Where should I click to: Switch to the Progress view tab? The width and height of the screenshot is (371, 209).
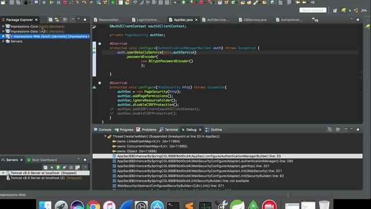click(x=124, y=129)
